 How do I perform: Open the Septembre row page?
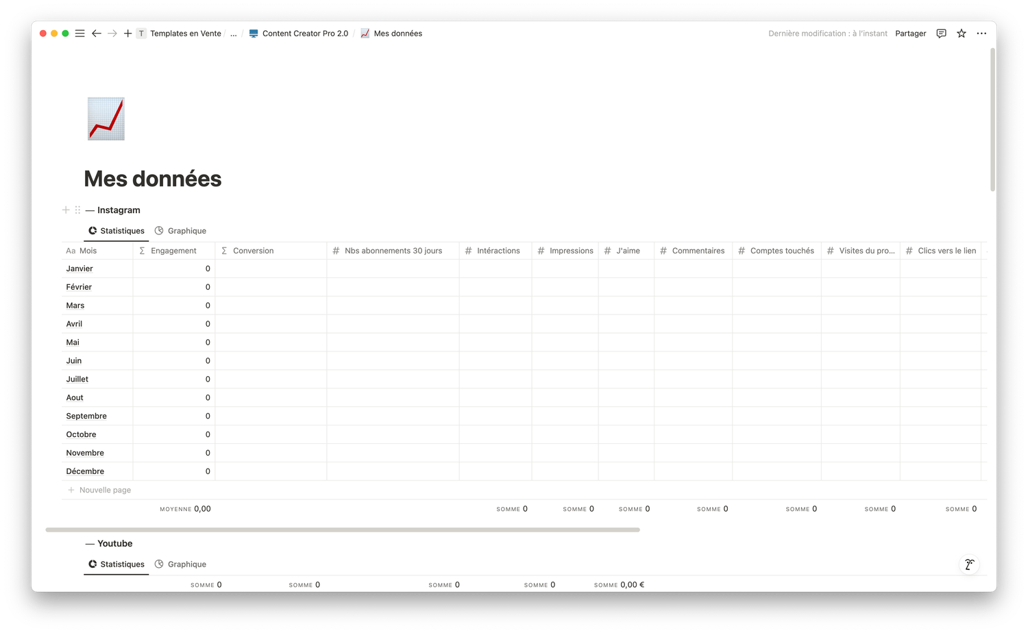click(86, 417)
